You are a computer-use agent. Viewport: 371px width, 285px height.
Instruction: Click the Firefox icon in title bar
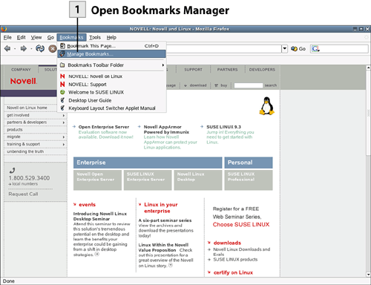[x=4, y=29]
